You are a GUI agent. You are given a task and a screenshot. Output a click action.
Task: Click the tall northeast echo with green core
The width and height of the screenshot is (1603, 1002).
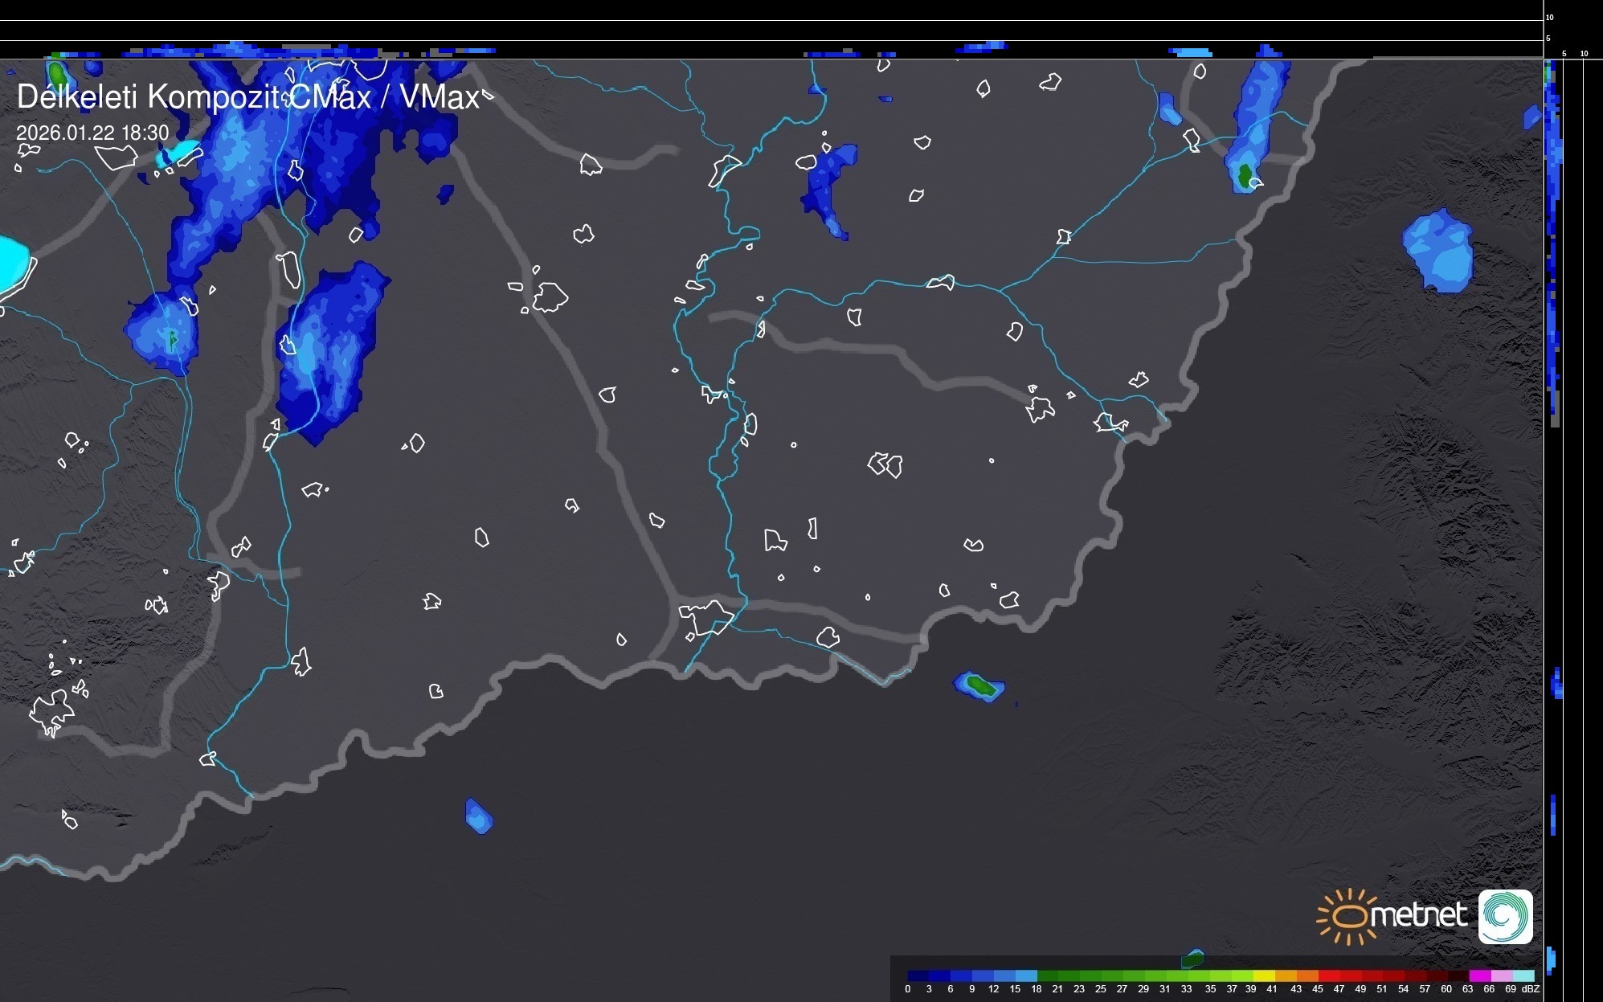coord(1254,129)
